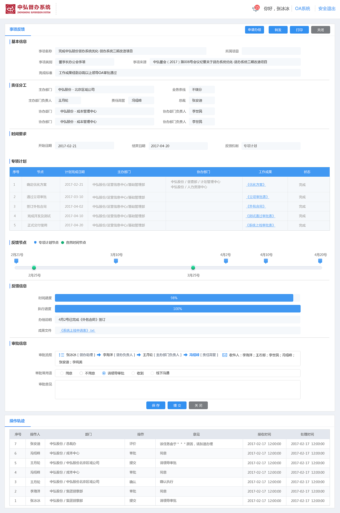Open the notification bell with badge 15
340x513 pixels.
[256, 9]
